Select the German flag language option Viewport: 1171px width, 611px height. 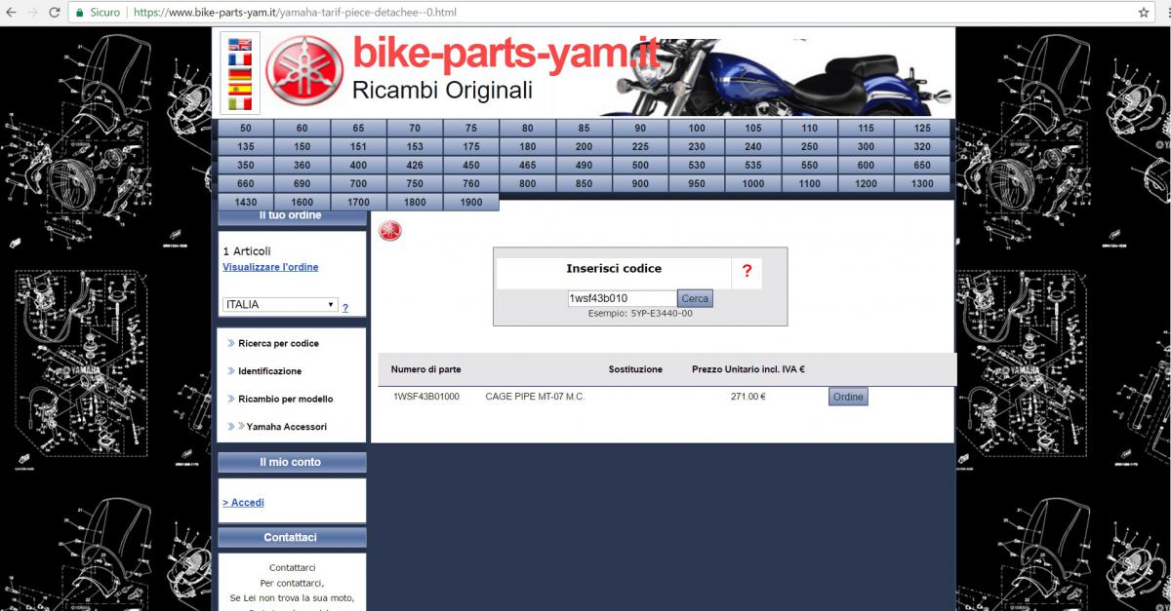tap(239, 74)
